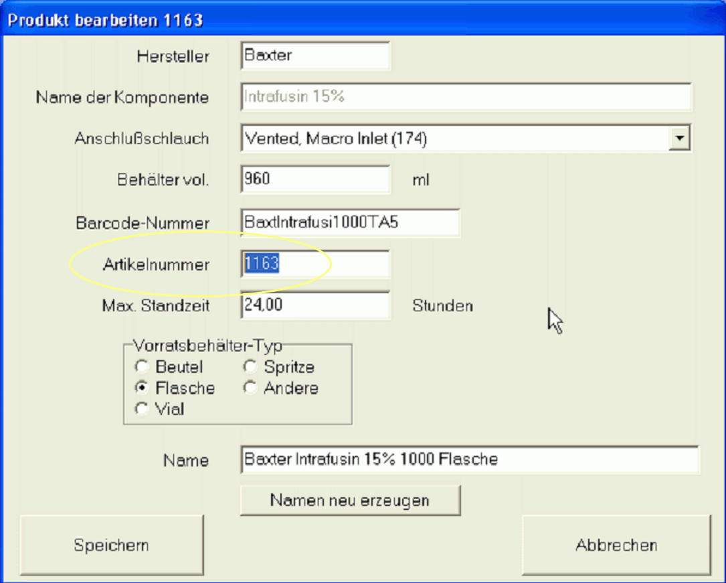The height and width of the screenshot is (583, 726).
Task: Click the Produkt bearbeiten 1163 title bar
Action: (x=363, y=20)
